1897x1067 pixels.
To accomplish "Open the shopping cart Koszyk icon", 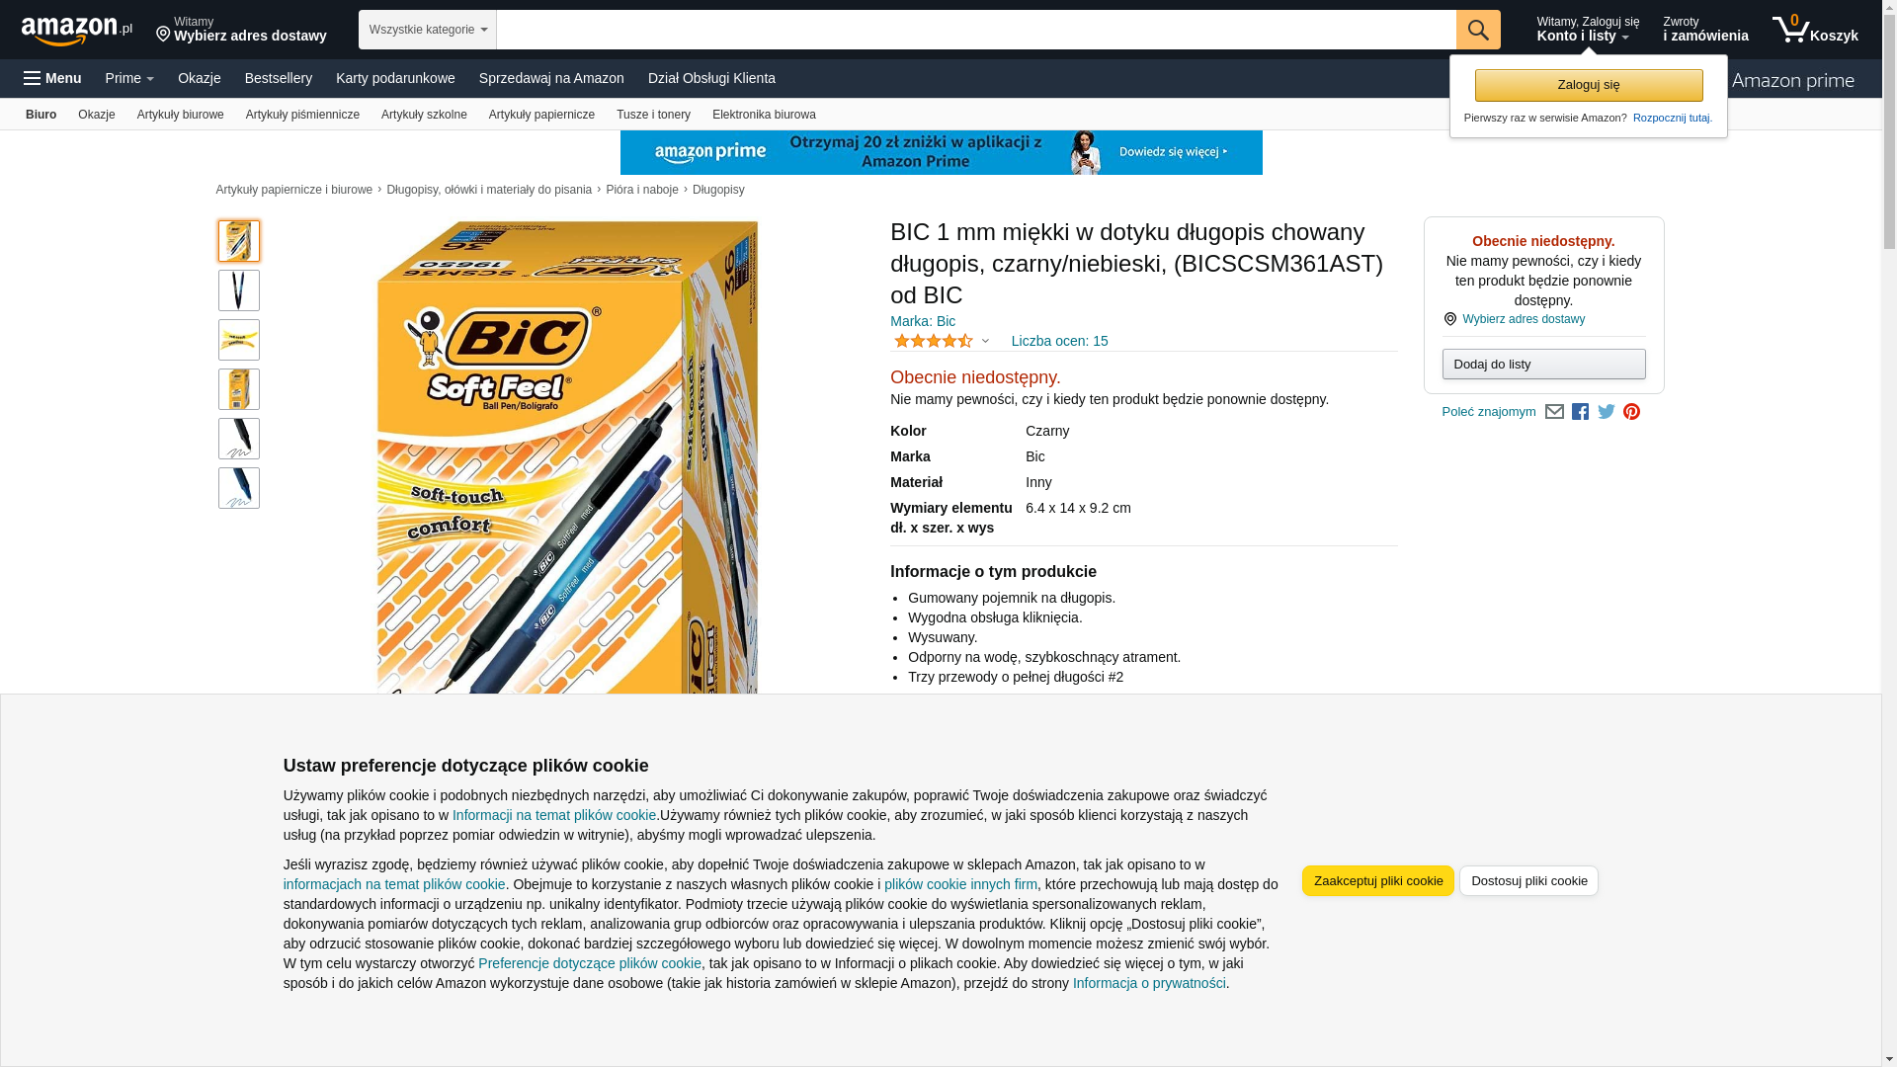I will (1815, 30).
